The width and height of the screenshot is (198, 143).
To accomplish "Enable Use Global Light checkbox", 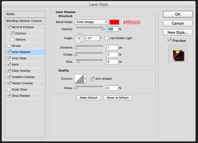I will 106,38.
